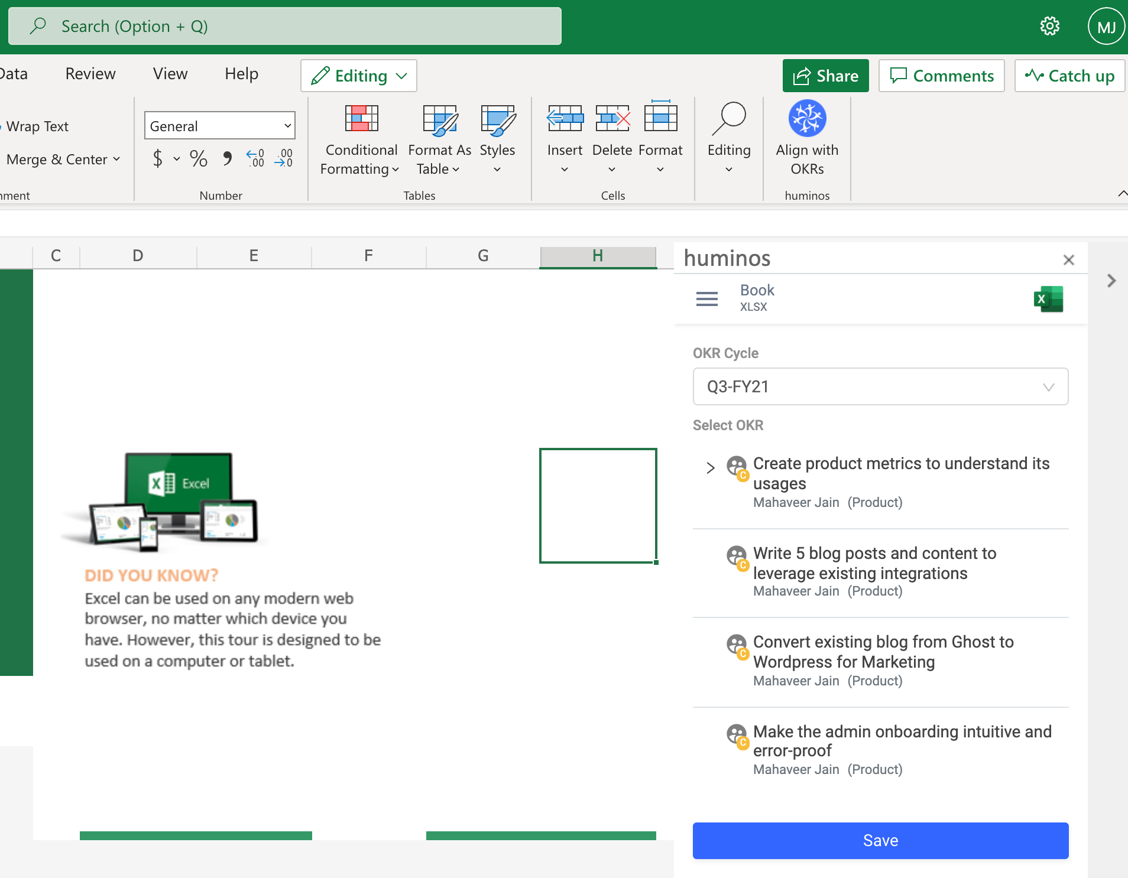Close the huminos side panel

point(1068,260)
